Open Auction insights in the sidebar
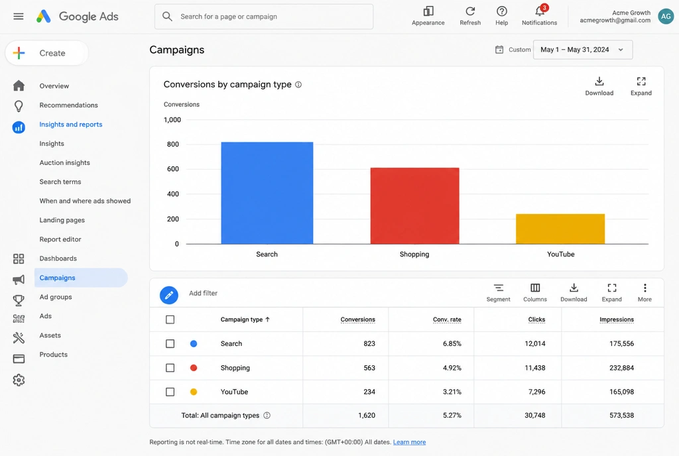The height and width of the screenshot is (456, 679). click(x=64, y=162)
